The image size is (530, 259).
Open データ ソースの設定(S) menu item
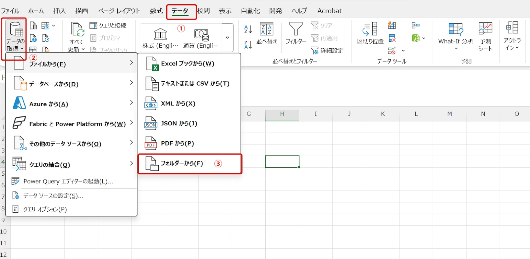[71, 196]
